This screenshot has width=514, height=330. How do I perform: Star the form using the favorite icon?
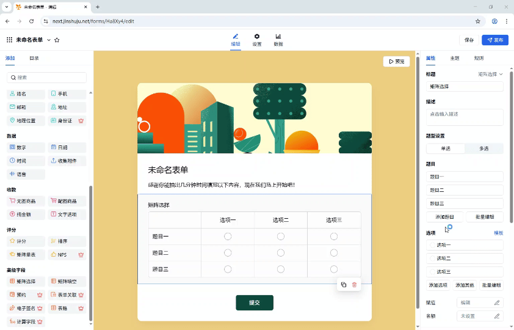click(57, 40)
